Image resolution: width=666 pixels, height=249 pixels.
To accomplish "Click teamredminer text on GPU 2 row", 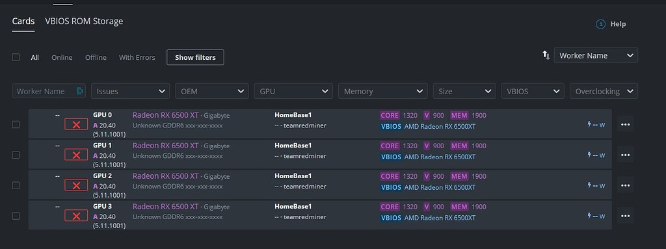I will click(305, 187).
